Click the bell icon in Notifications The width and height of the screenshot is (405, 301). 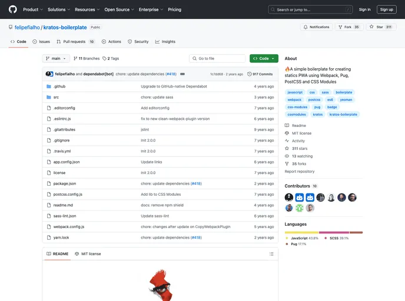306,27
